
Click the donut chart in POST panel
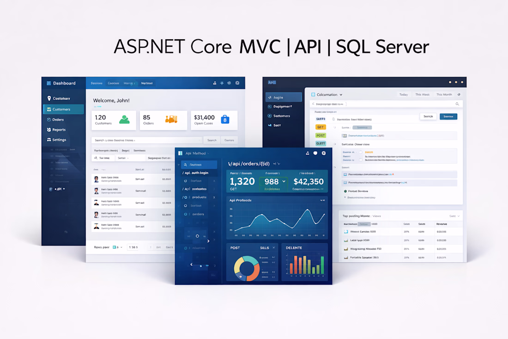coord(247,268)
